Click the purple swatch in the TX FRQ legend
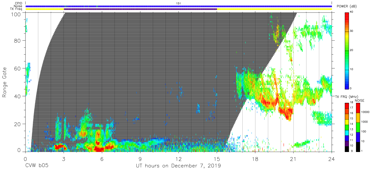Image resolution: width=373 pixels, height=172 pixels. coord(347,143)
